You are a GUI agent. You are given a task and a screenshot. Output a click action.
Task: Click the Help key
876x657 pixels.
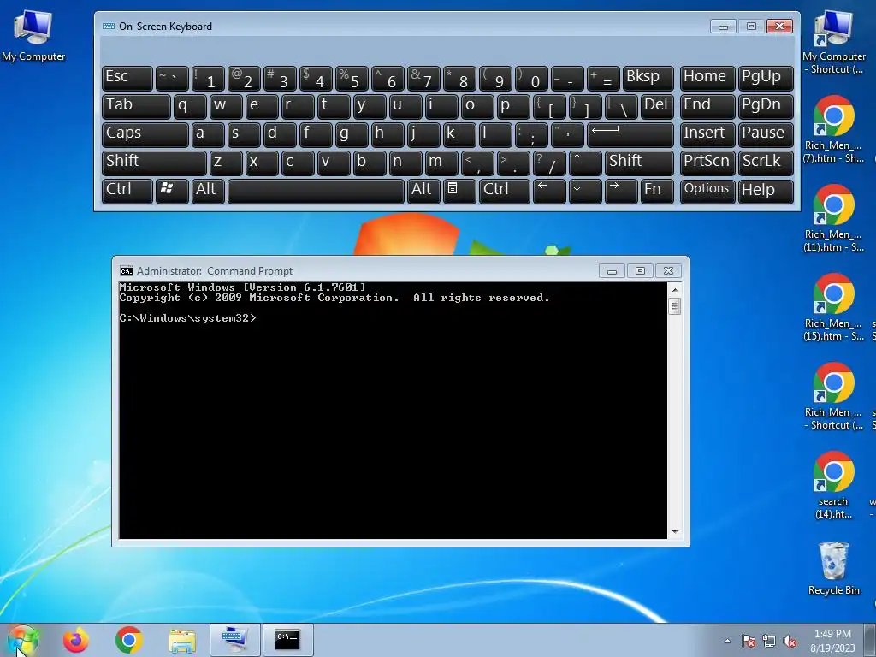point(766,190)
